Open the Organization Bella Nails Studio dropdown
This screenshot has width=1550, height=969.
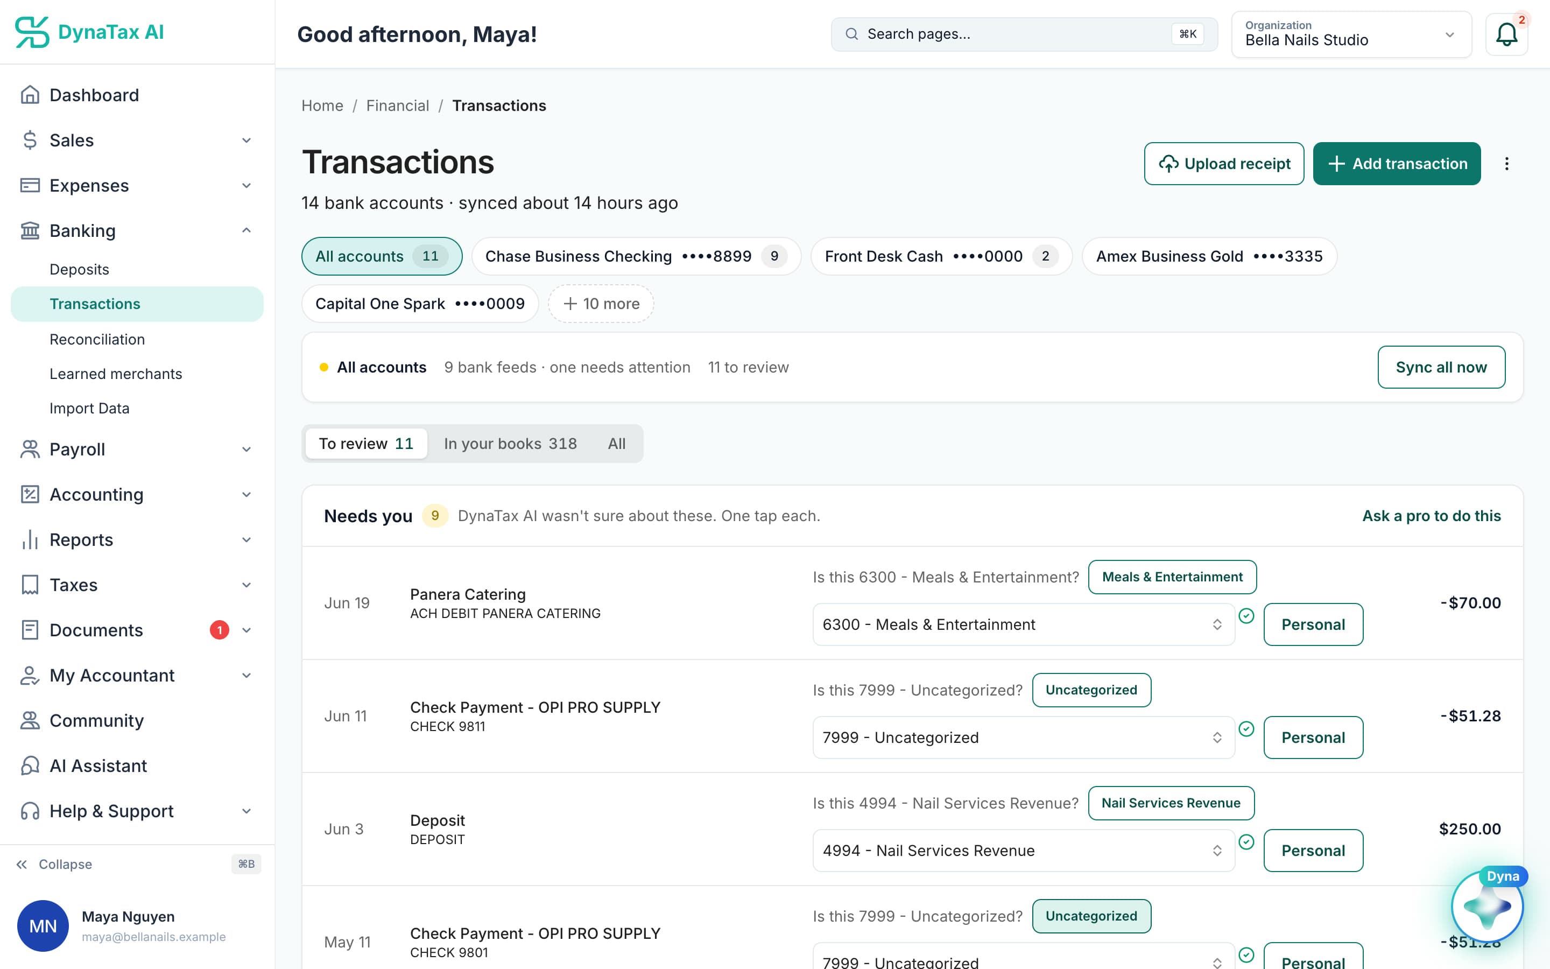(x=1351, y=34)
